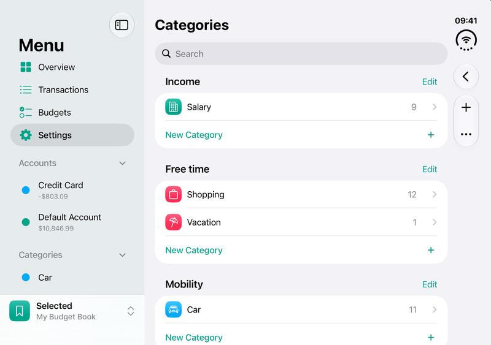Viewport: 491px width, 345px height.
Task: Select Transactions in the menu
Action: (x=72, y=89)
